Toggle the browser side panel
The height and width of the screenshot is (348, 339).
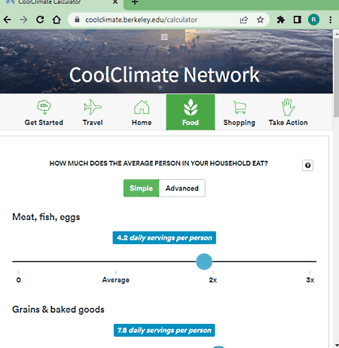pos(298,20)
